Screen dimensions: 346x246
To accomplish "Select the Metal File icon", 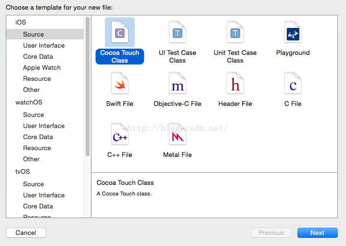I will (x=178, y=134).
